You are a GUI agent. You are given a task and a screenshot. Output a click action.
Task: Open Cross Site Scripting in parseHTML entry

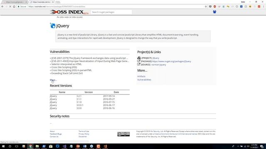71,70
